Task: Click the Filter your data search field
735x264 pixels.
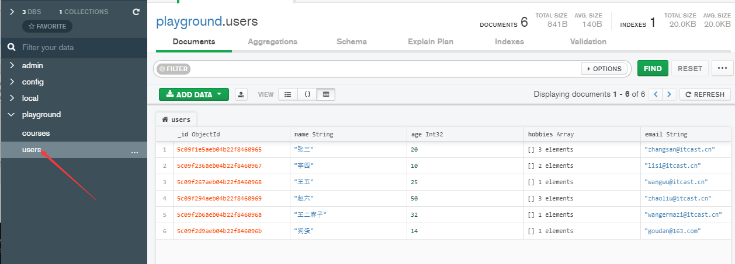Action: tap(74, 47)
